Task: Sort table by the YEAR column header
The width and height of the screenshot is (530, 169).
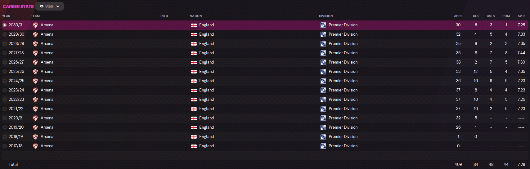Action: (6, 16)
